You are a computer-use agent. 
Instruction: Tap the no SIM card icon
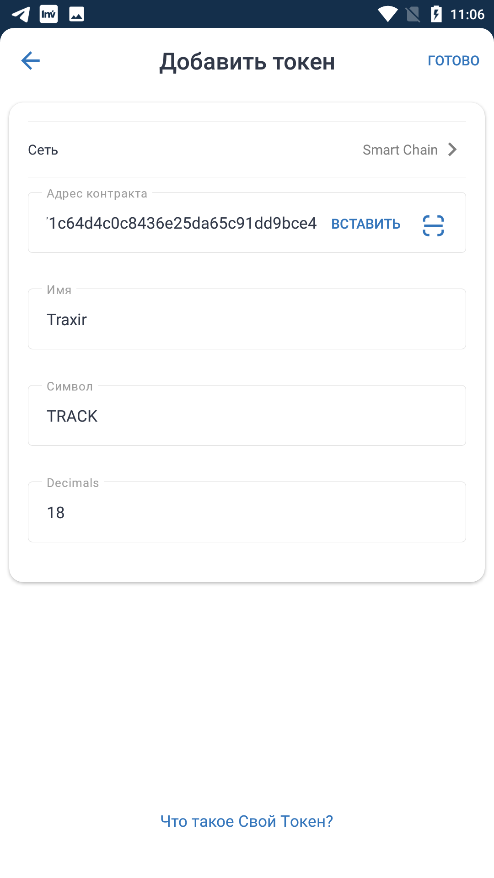pyautogui.click(x=413, y=14)
